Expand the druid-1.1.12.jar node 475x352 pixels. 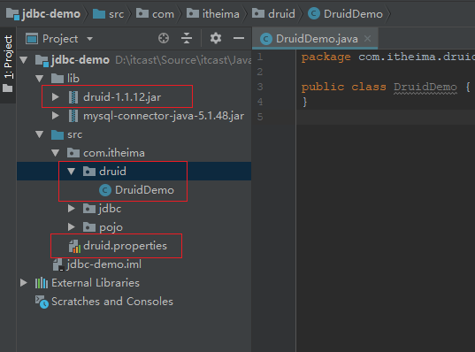click(x=55, y=97)
